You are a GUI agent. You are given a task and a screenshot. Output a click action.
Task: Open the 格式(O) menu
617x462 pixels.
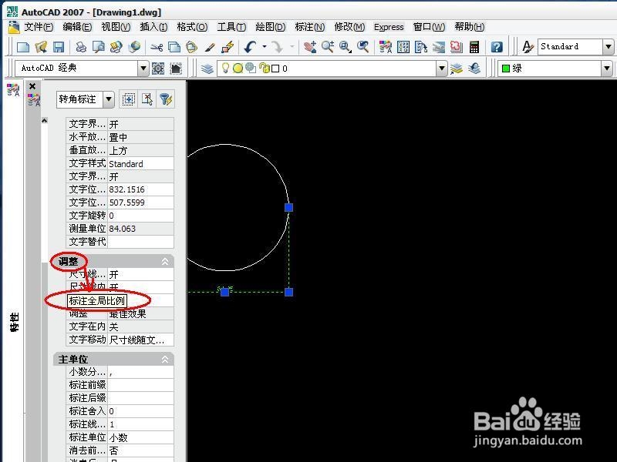(192, 27)
